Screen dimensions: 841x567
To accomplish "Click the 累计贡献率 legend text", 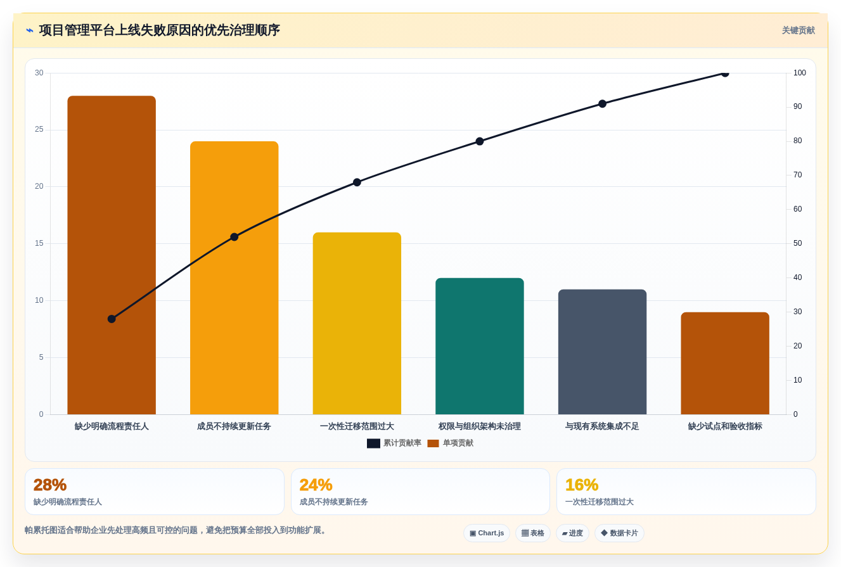I will pyautogui.click(x=402, y=443).
